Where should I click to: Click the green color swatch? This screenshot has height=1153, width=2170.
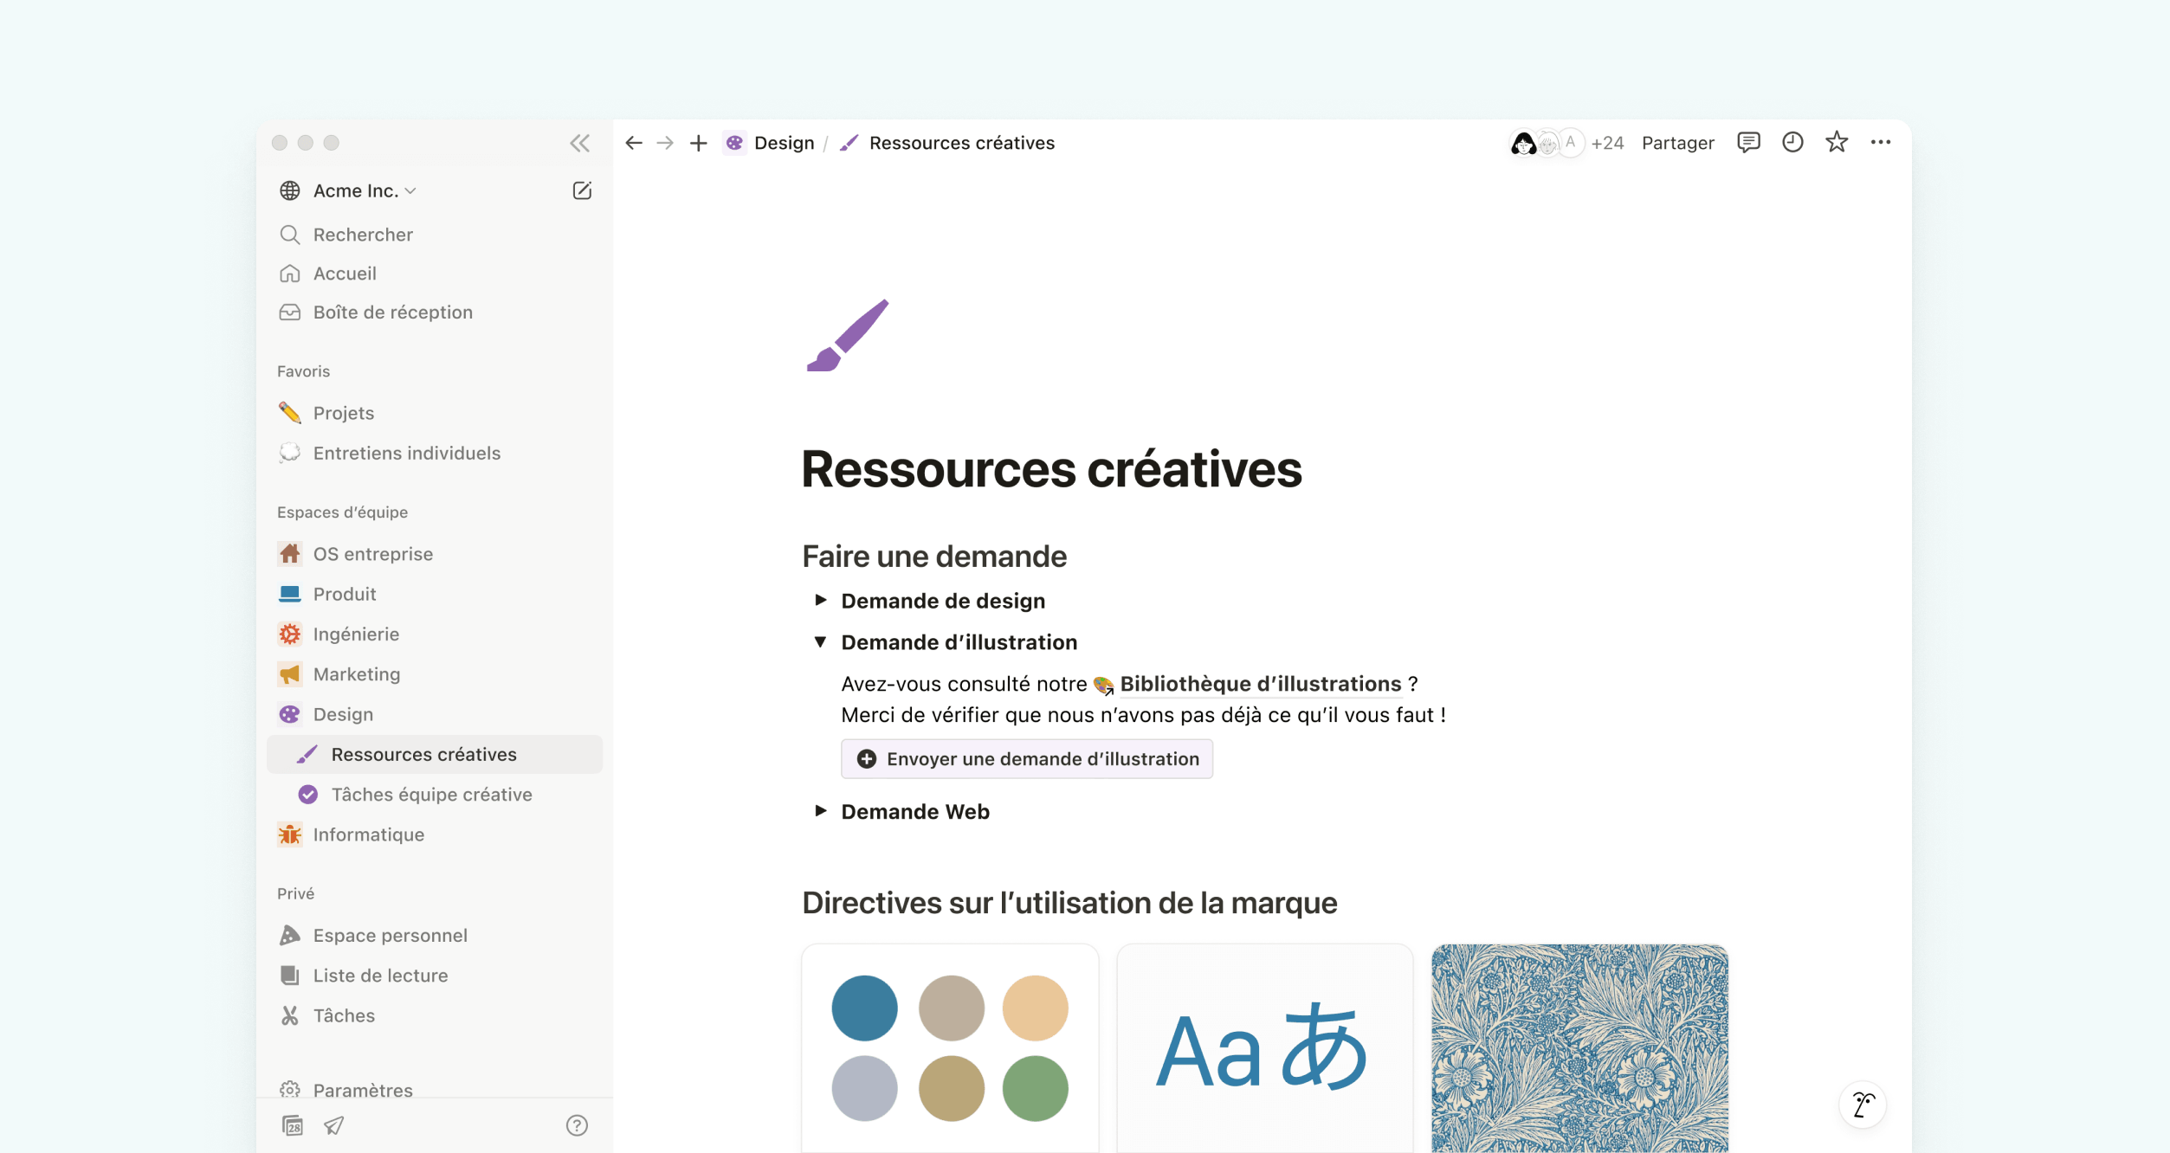(x=1035, y=1088)
